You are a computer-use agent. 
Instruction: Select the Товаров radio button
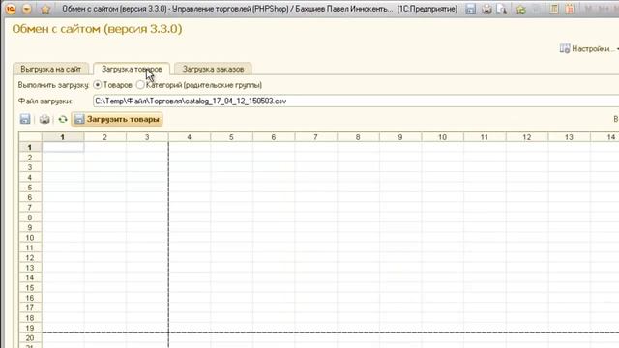(x=97, y=85)
